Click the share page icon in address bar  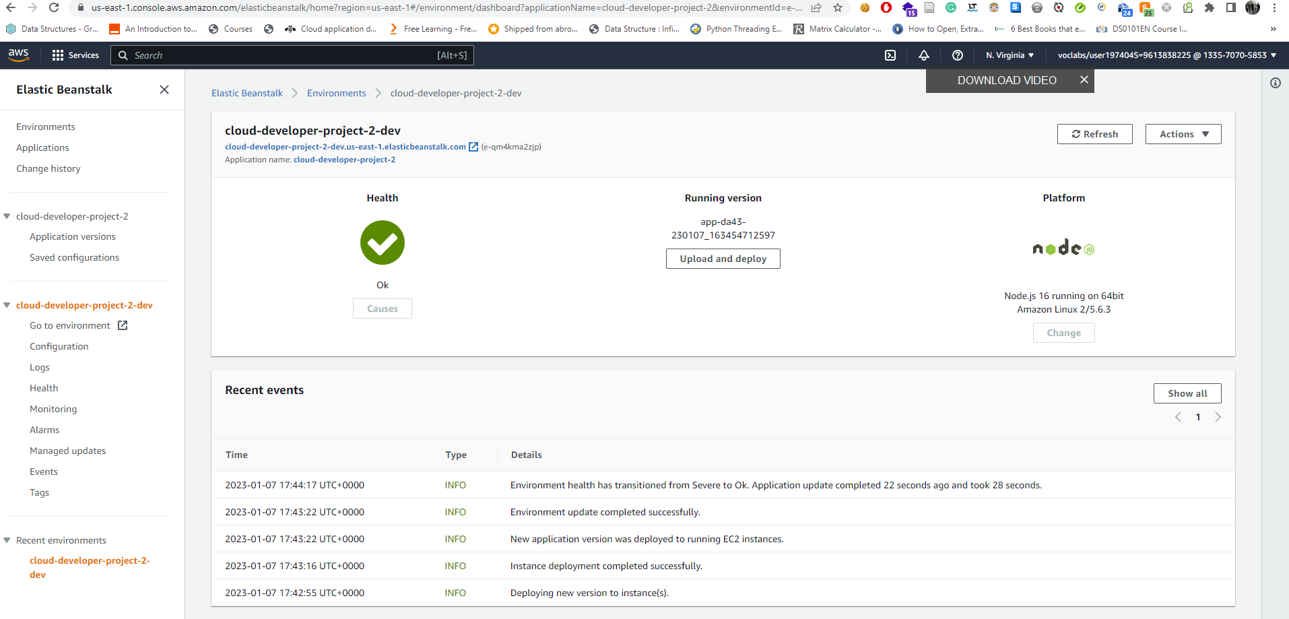(816, 8)
